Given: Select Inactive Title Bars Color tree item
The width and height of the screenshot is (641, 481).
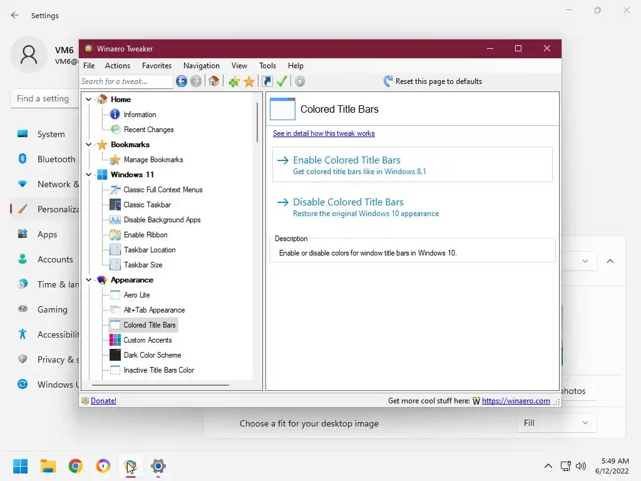Looking at the screenshot, I should (x=158, y=370).
